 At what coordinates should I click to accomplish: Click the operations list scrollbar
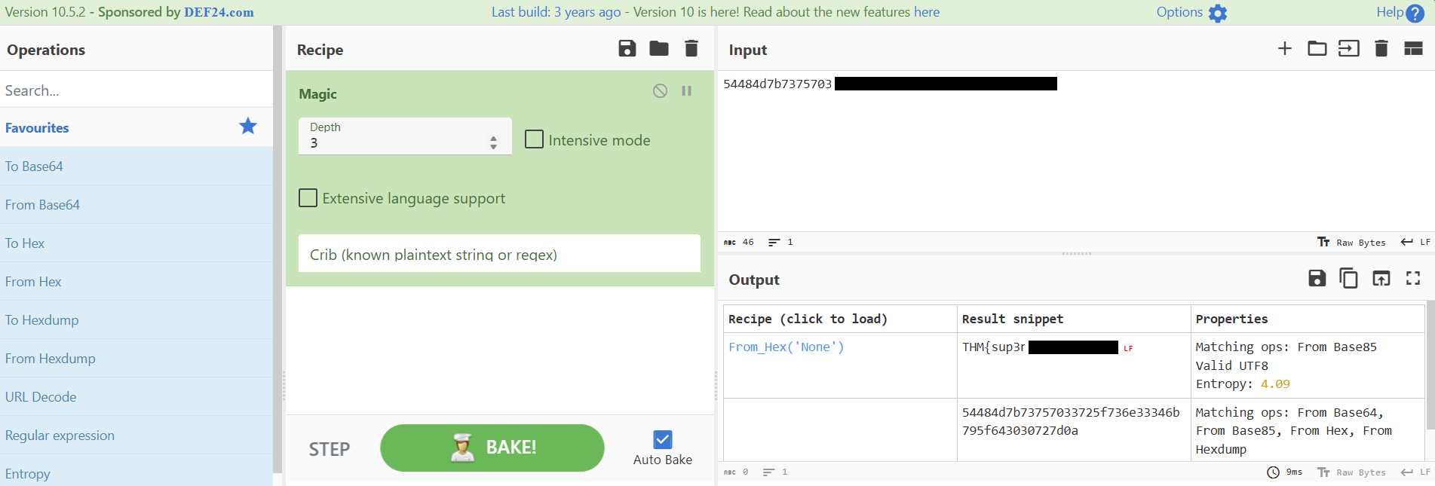(x=277, y=249)
